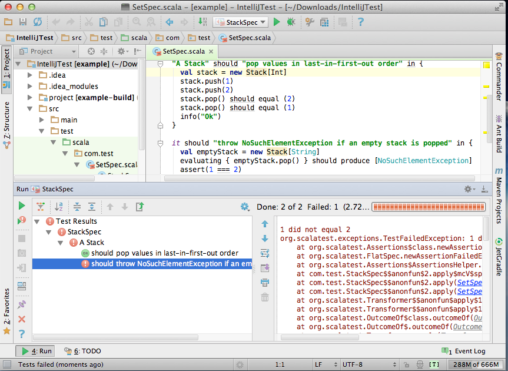Close the SetSpec.scala editor tab
The height and width of the screenshot is (371, 508).
211,51
